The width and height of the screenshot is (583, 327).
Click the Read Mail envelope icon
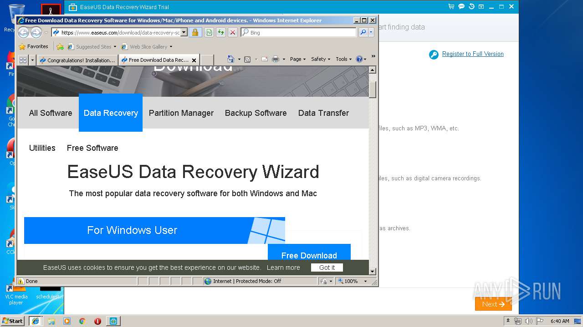pos(264,59)
